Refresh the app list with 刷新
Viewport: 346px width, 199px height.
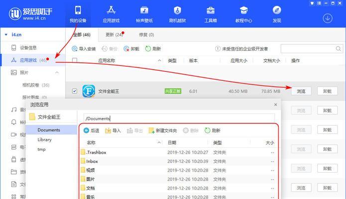pos(153,49)
